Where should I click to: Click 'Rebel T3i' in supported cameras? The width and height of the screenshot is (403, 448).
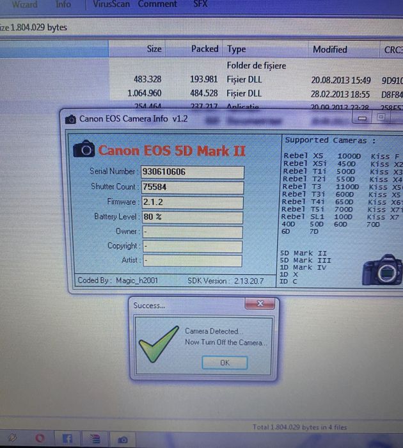point(303,195)
